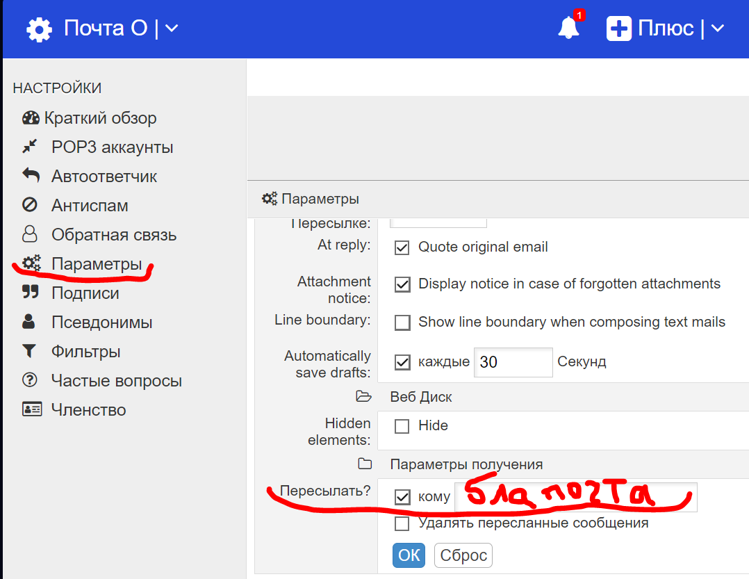This screenshot has height=579, width=749.
Task: Enable Show line boundary when composing
Action: (x=402, y=323)
